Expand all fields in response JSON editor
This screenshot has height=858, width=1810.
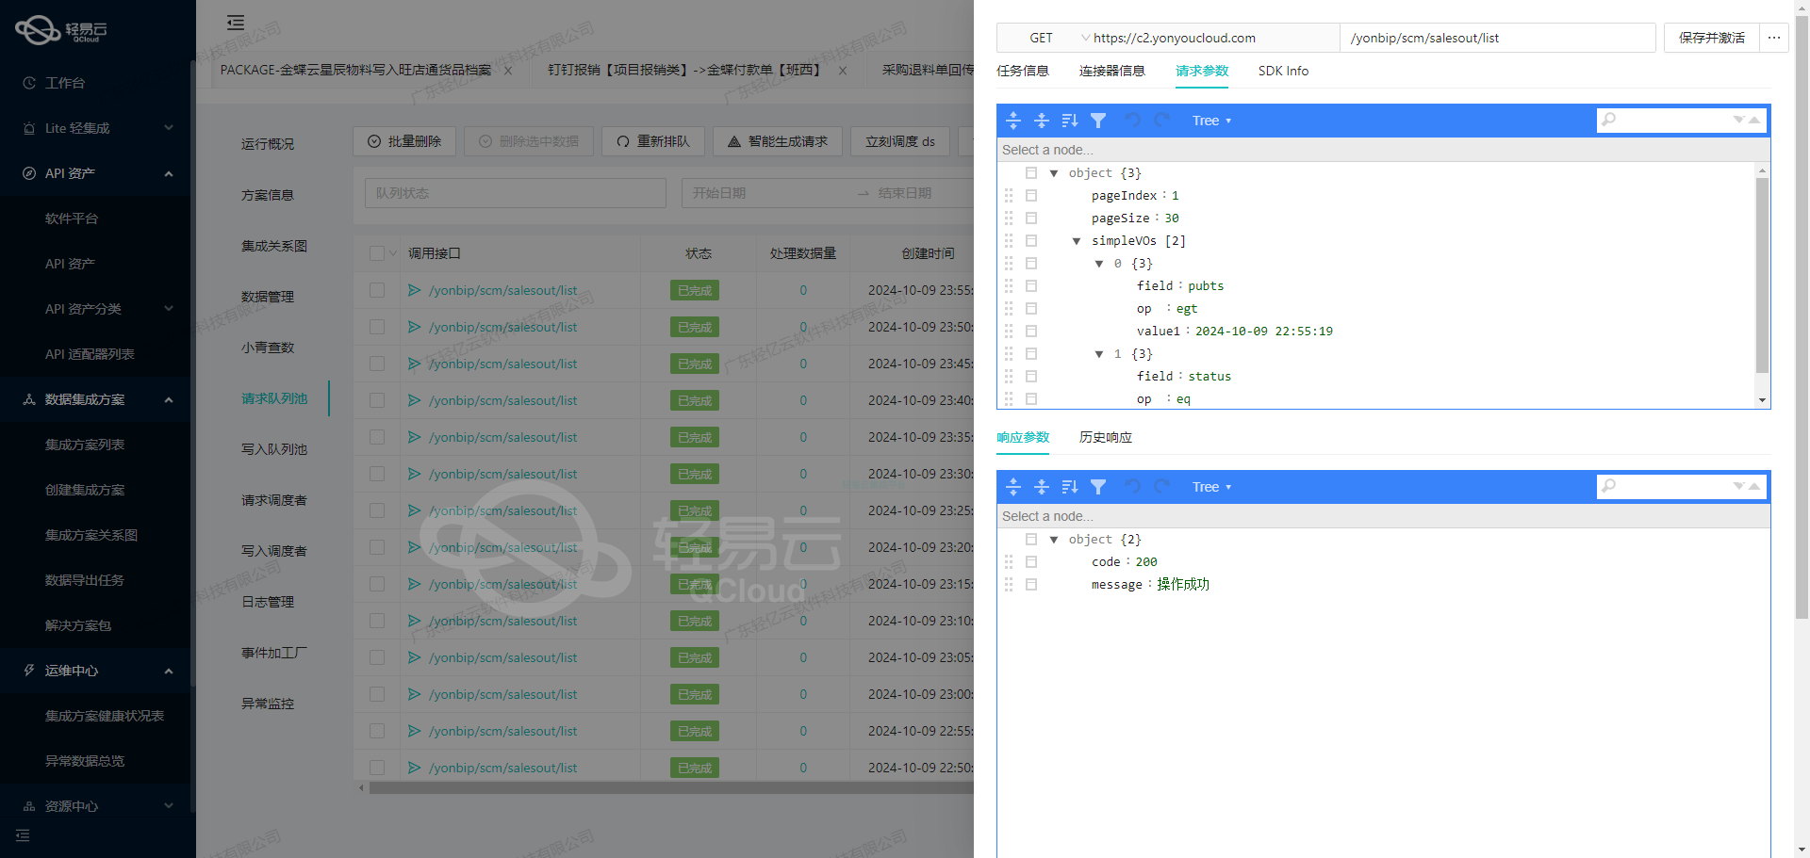[x=1013, y=487]
